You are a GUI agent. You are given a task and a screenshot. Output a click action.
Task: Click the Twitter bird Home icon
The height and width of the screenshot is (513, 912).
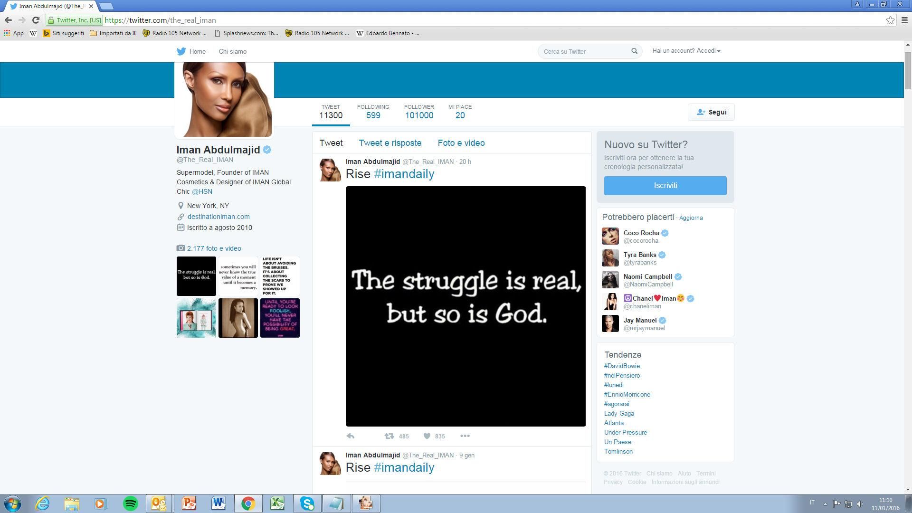click(x=181, y=51)
